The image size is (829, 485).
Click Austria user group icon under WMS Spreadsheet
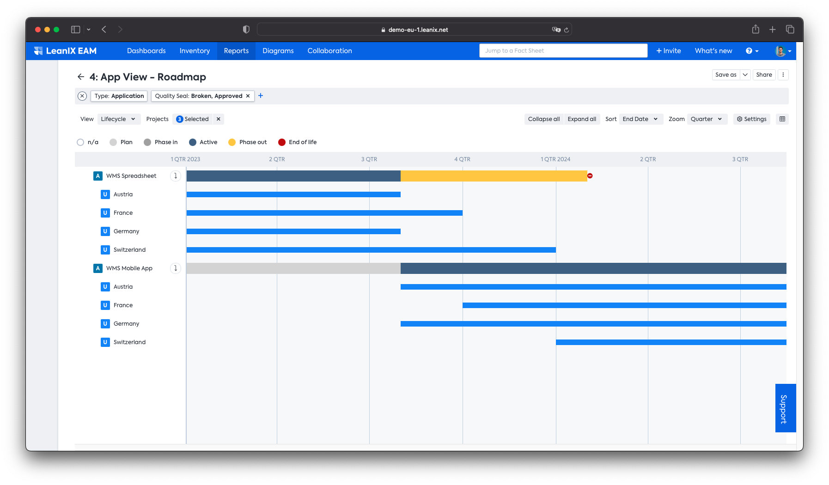coord(105,194)
